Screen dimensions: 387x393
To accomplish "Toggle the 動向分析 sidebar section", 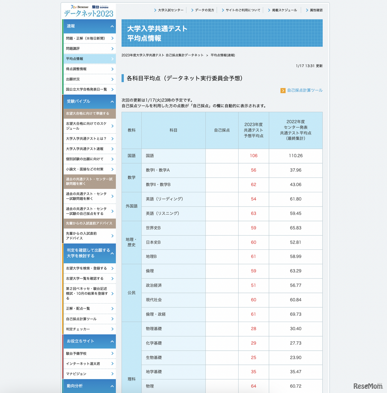I will tap(112, 386).
